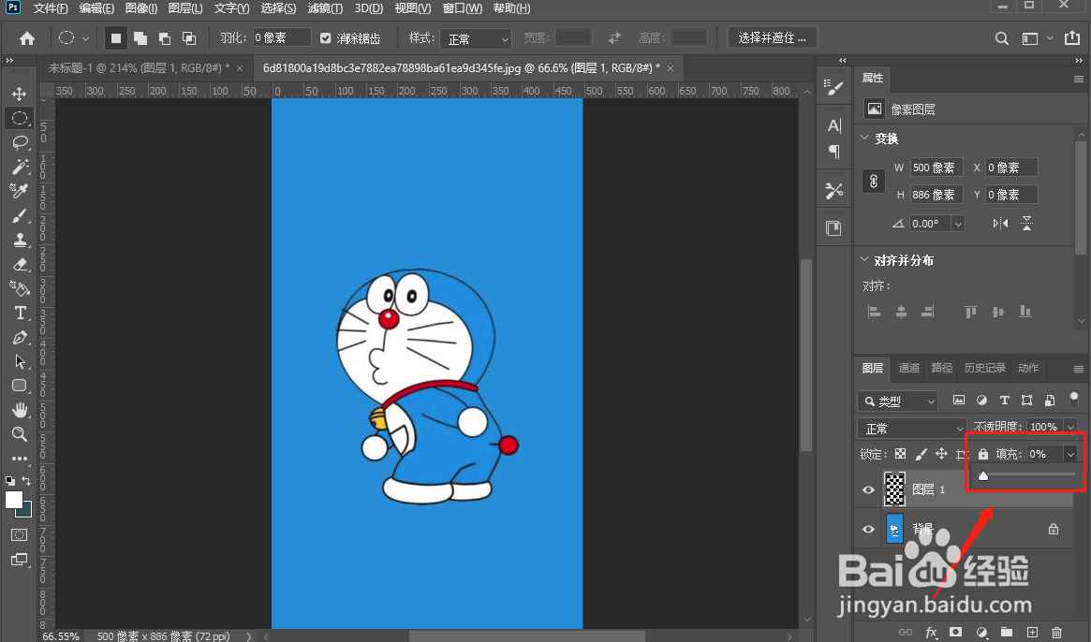Select the Brush tool in the toolbar
This screenshot has height=642, width=1091.
point(21,215)
